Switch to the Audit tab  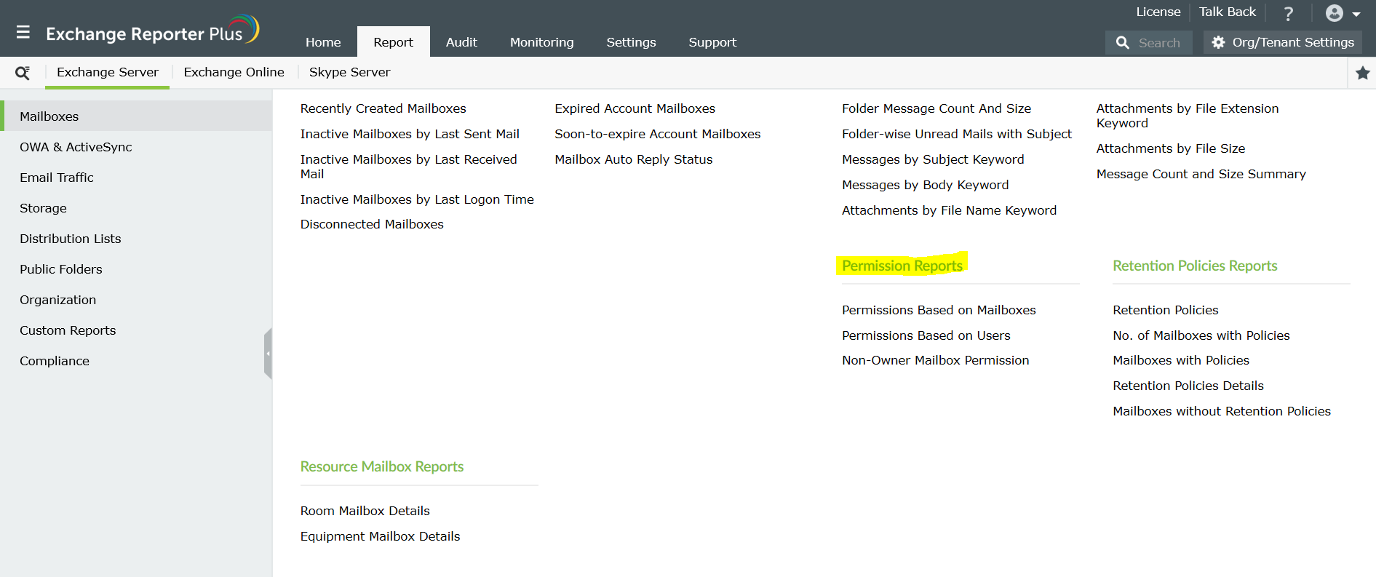tap(461, 42)
